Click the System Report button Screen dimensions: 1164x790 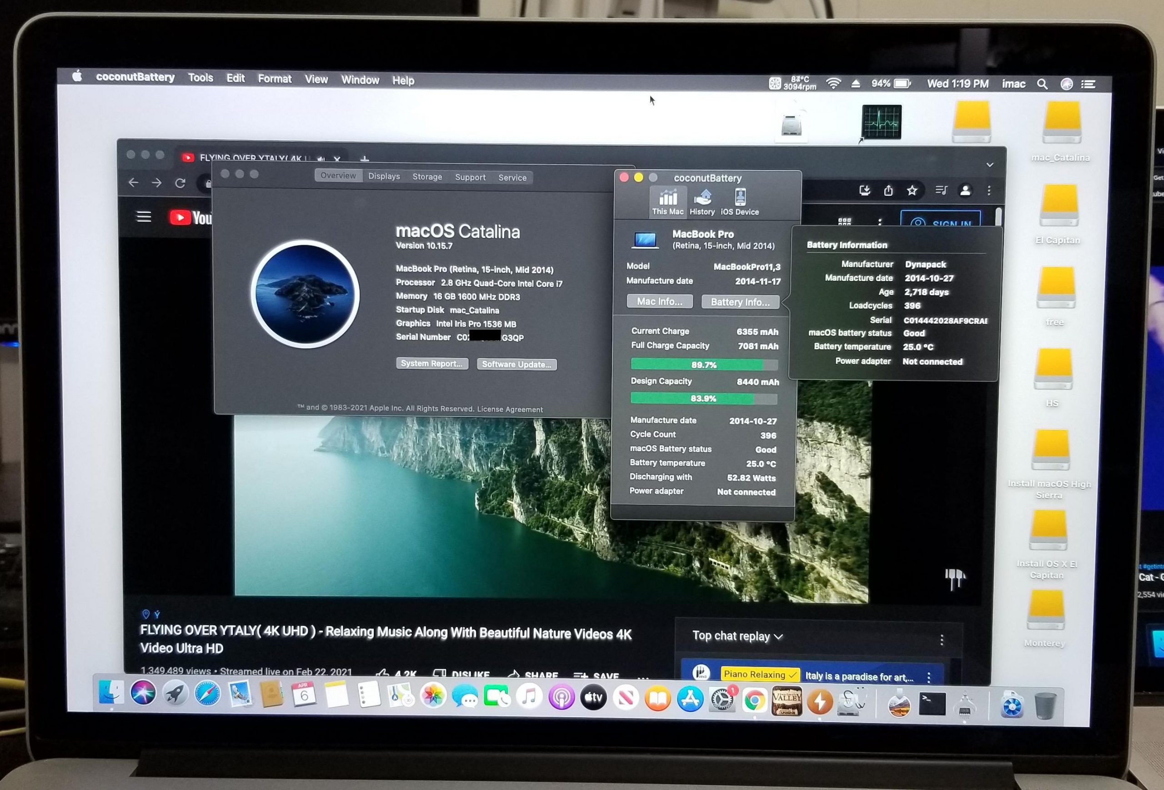(432, 364)
